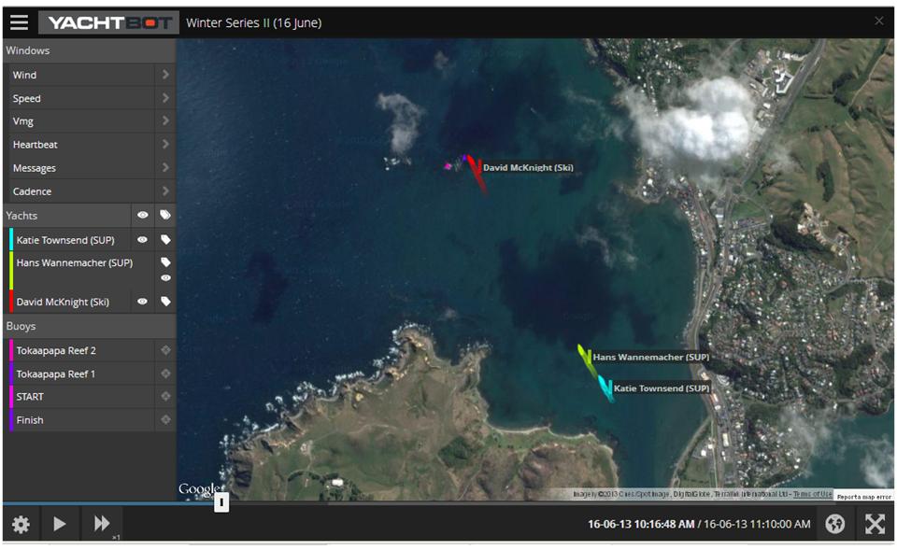897x550 pixels.
Task: Click the settings gear icon
Action: pyautogui.click(x=21, y=524)
